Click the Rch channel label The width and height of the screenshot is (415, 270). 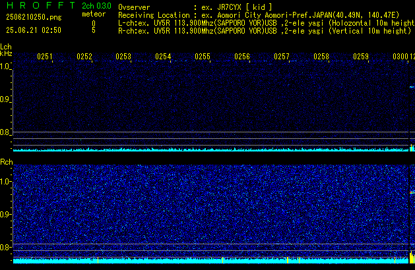point(7,162)
